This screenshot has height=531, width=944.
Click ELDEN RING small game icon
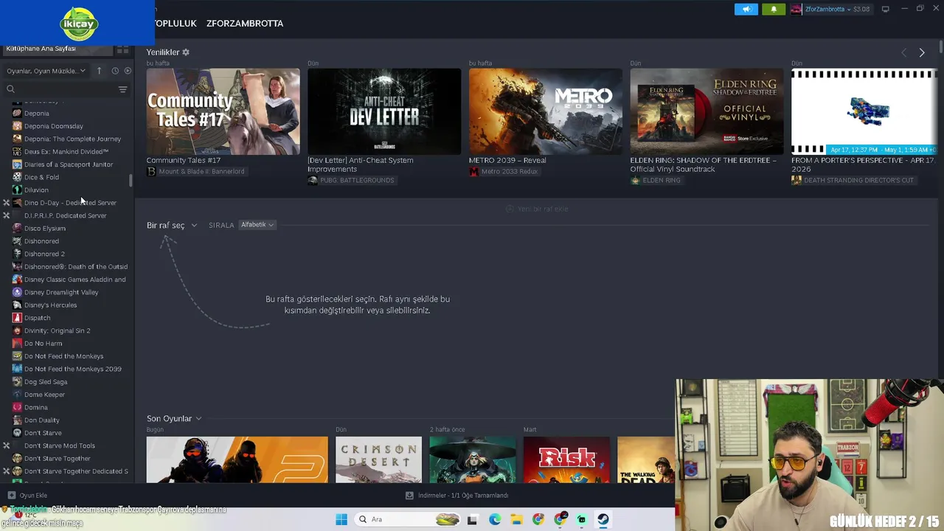(635, 180)
